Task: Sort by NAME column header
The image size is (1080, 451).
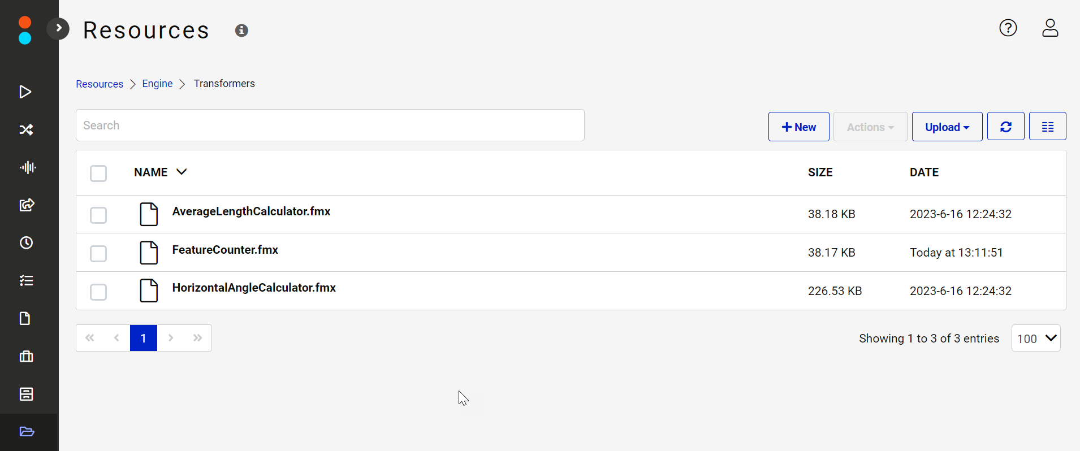Action: pos(160,172)
